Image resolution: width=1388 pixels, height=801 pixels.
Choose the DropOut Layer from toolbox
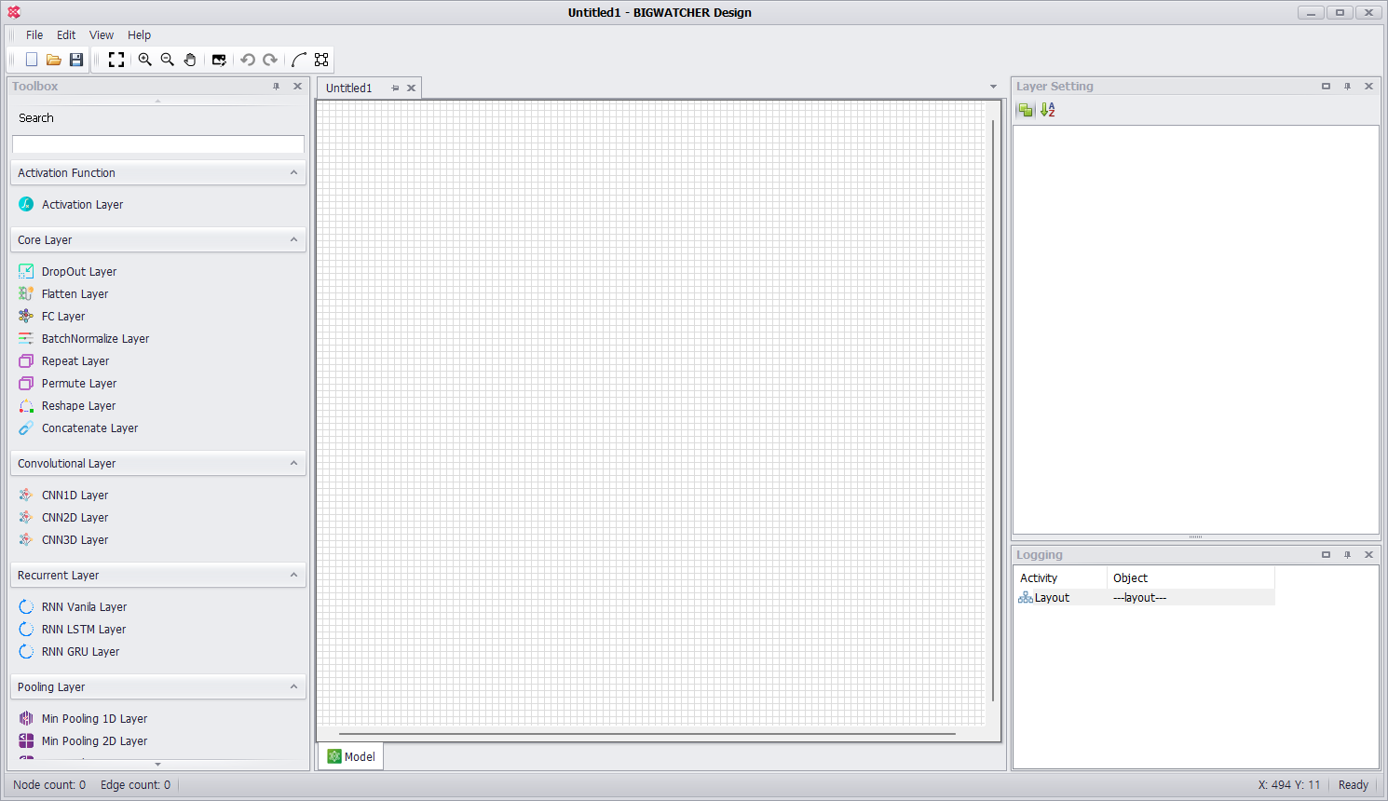pyautogui.click(x=79, y=272)
